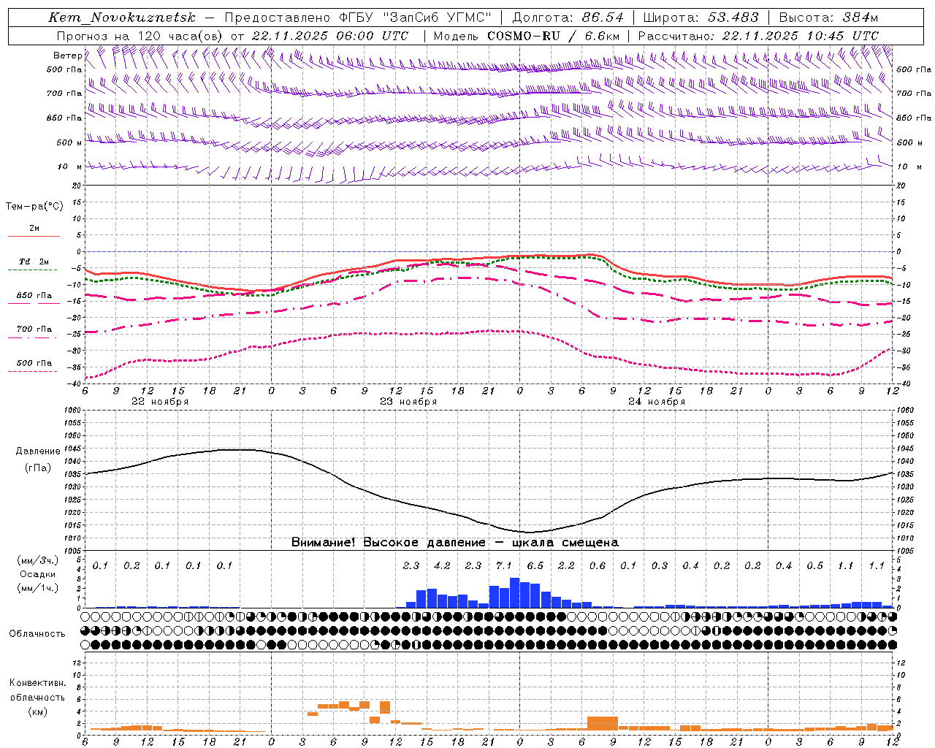Click the 0.5 precipitation value

[814, 565]
